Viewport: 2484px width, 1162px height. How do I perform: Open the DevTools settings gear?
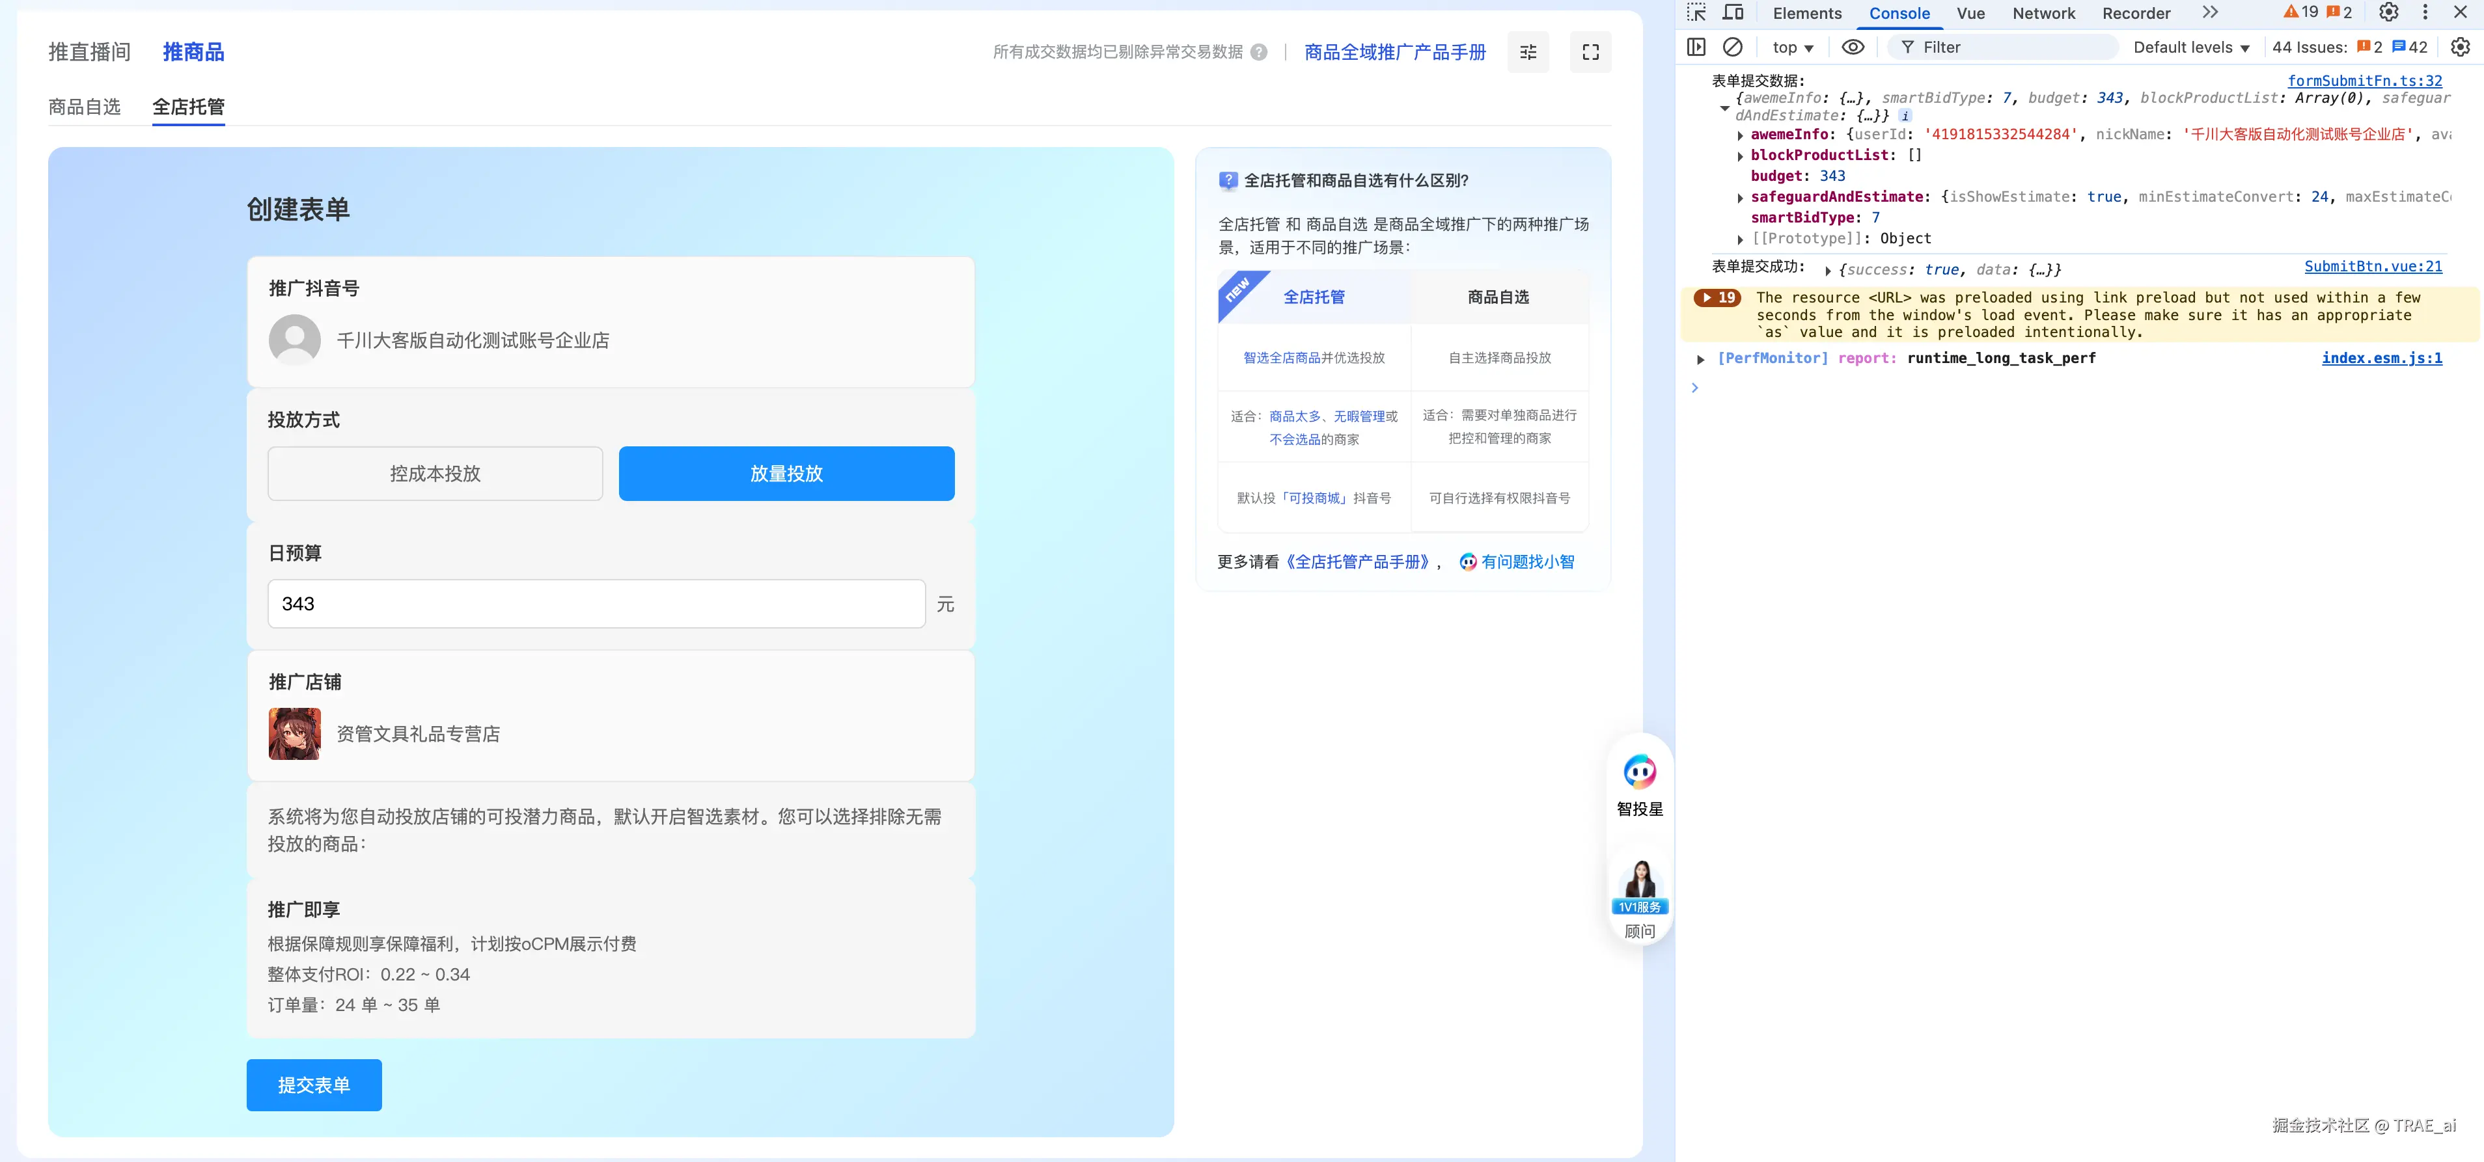pyautogui.click(x=2388, y=12)
